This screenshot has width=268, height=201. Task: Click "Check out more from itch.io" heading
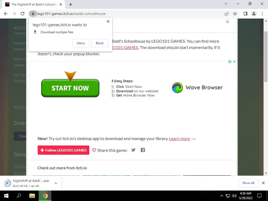(62, 168)
